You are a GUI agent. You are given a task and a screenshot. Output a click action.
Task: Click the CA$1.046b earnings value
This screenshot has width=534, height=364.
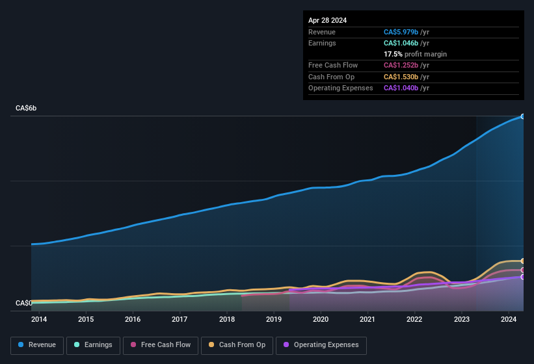(x=401, y=43)
